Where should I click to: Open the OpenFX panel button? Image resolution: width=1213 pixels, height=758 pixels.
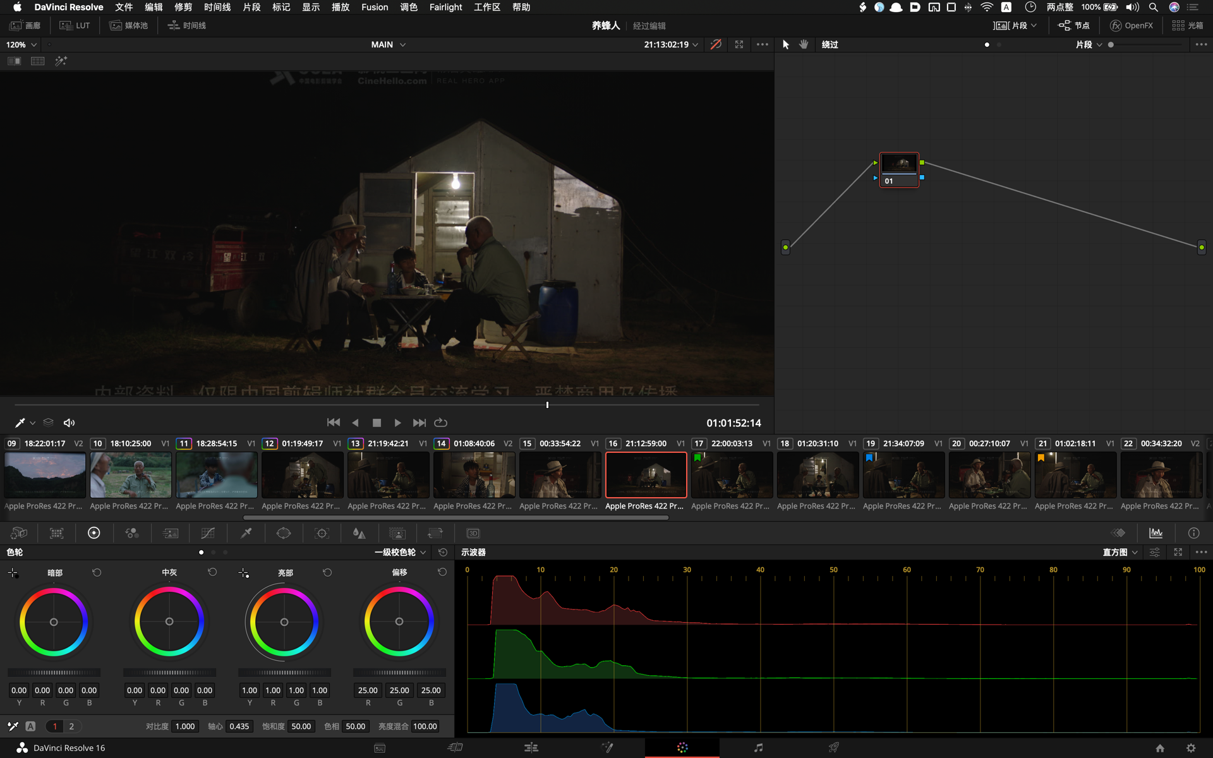[1132, 25]
